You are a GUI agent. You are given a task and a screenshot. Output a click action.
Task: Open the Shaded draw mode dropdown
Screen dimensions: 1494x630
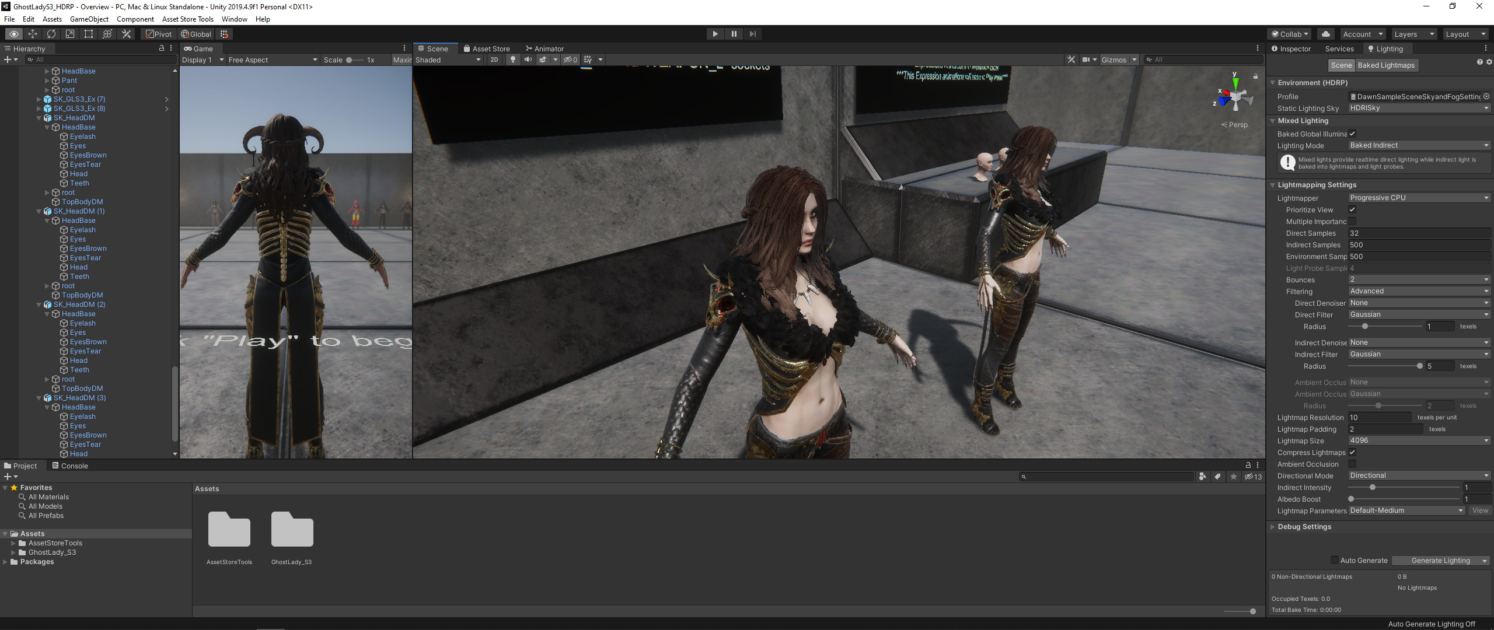coord(448,60)
